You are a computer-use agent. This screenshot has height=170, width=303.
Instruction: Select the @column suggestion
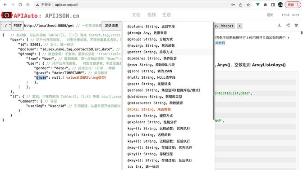tap(167, 27)
